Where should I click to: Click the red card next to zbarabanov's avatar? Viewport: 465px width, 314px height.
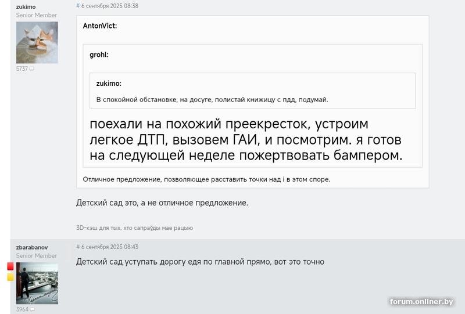[10, 266]
